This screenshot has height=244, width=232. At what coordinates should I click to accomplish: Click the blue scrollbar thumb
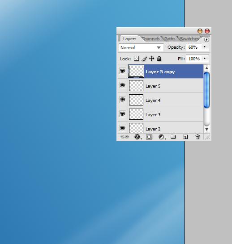point(206,90)
